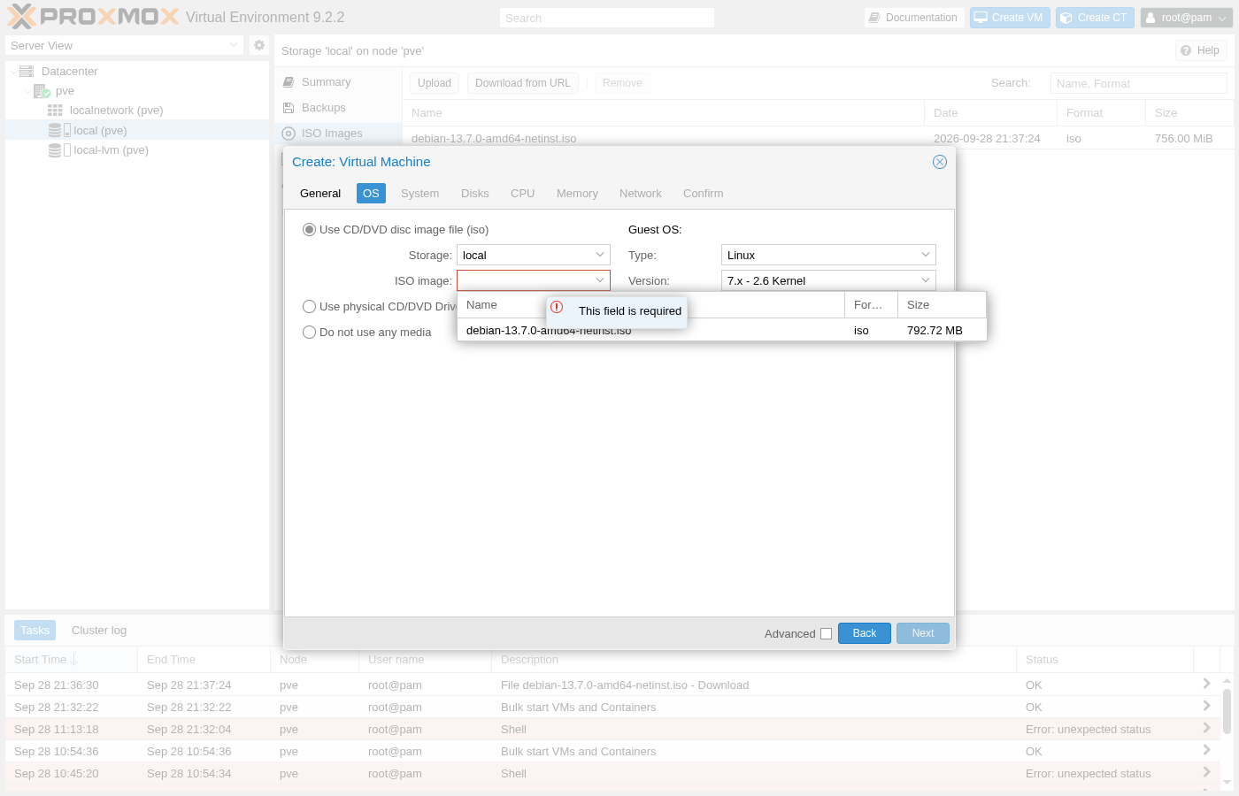Image resolution: width=1239 pixels, height=796 pixels.
Task: Toggle the Advanced checkbox
Action: 826,633
